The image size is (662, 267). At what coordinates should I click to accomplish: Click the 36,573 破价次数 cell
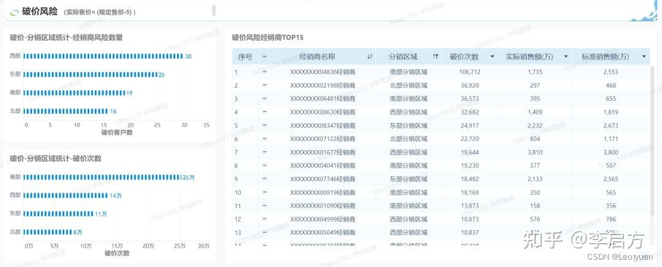[471, 98]
